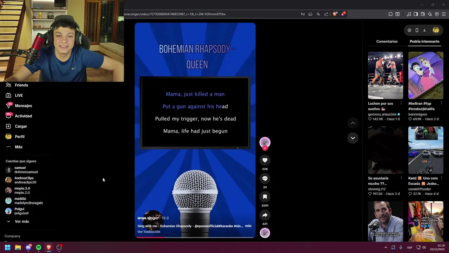Click Ver traducción under the caption
Screen dimensions: 449x253
click(x=149, y=232)
